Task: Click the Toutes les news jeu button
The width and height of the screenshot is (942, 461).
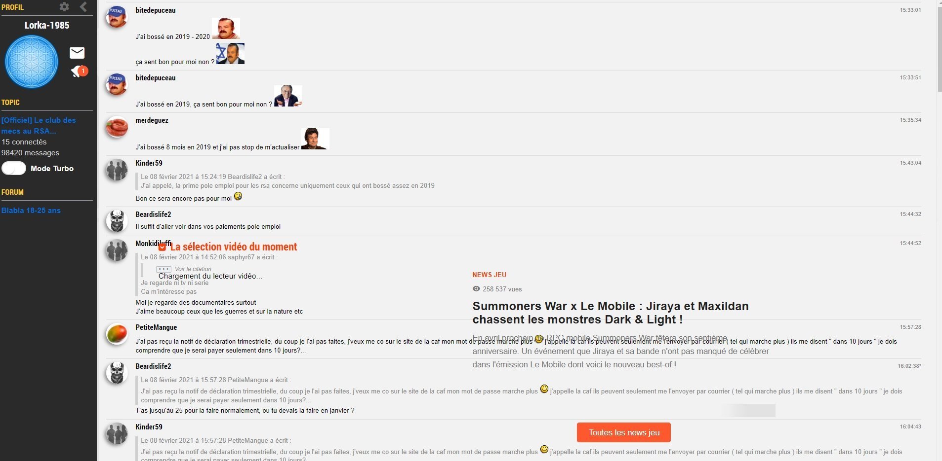Action: point(624,432)
